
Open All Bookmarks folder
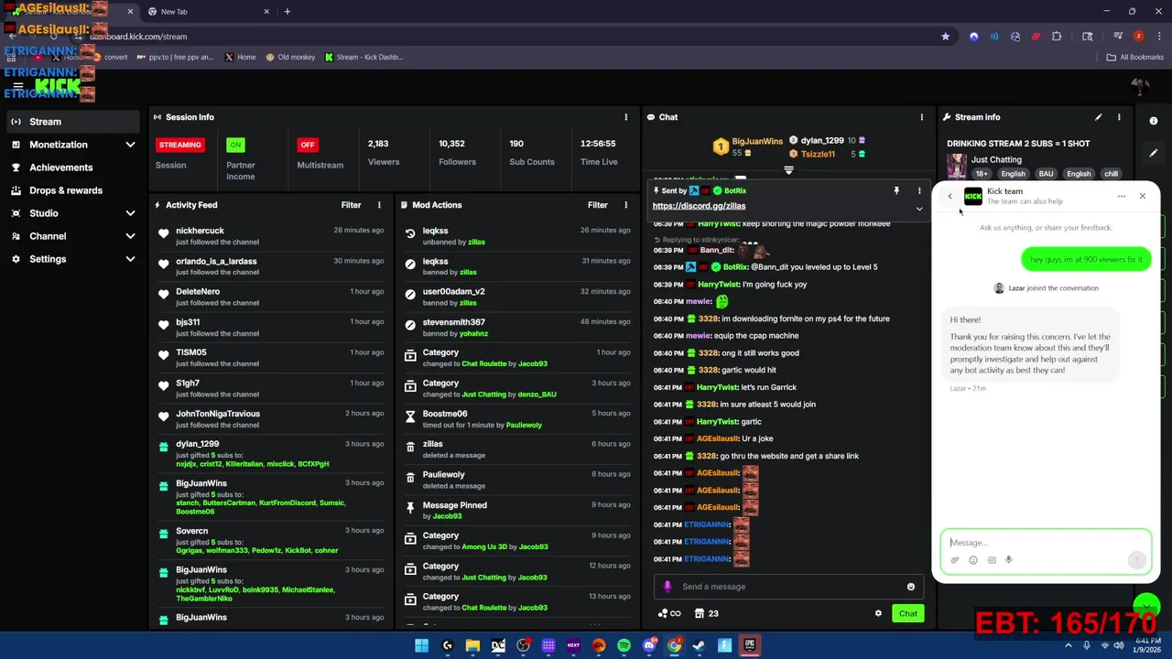coord(1135,57)
